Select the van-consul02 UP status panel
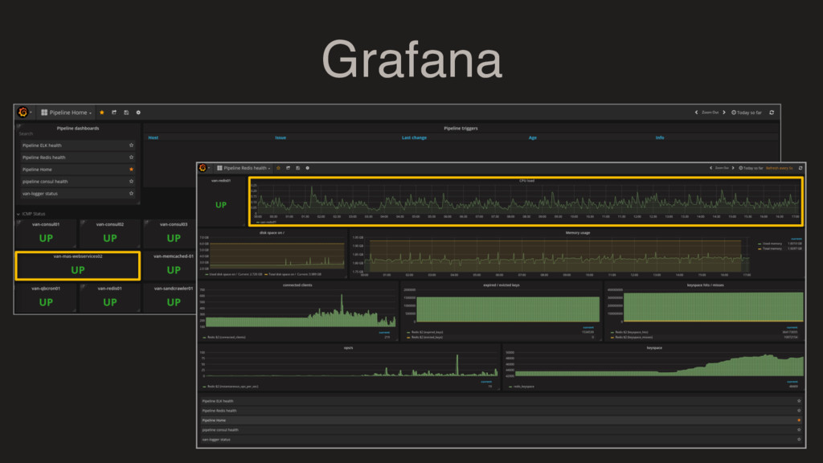The height and width of the screenshot is (463, 823). coord(109,233)
